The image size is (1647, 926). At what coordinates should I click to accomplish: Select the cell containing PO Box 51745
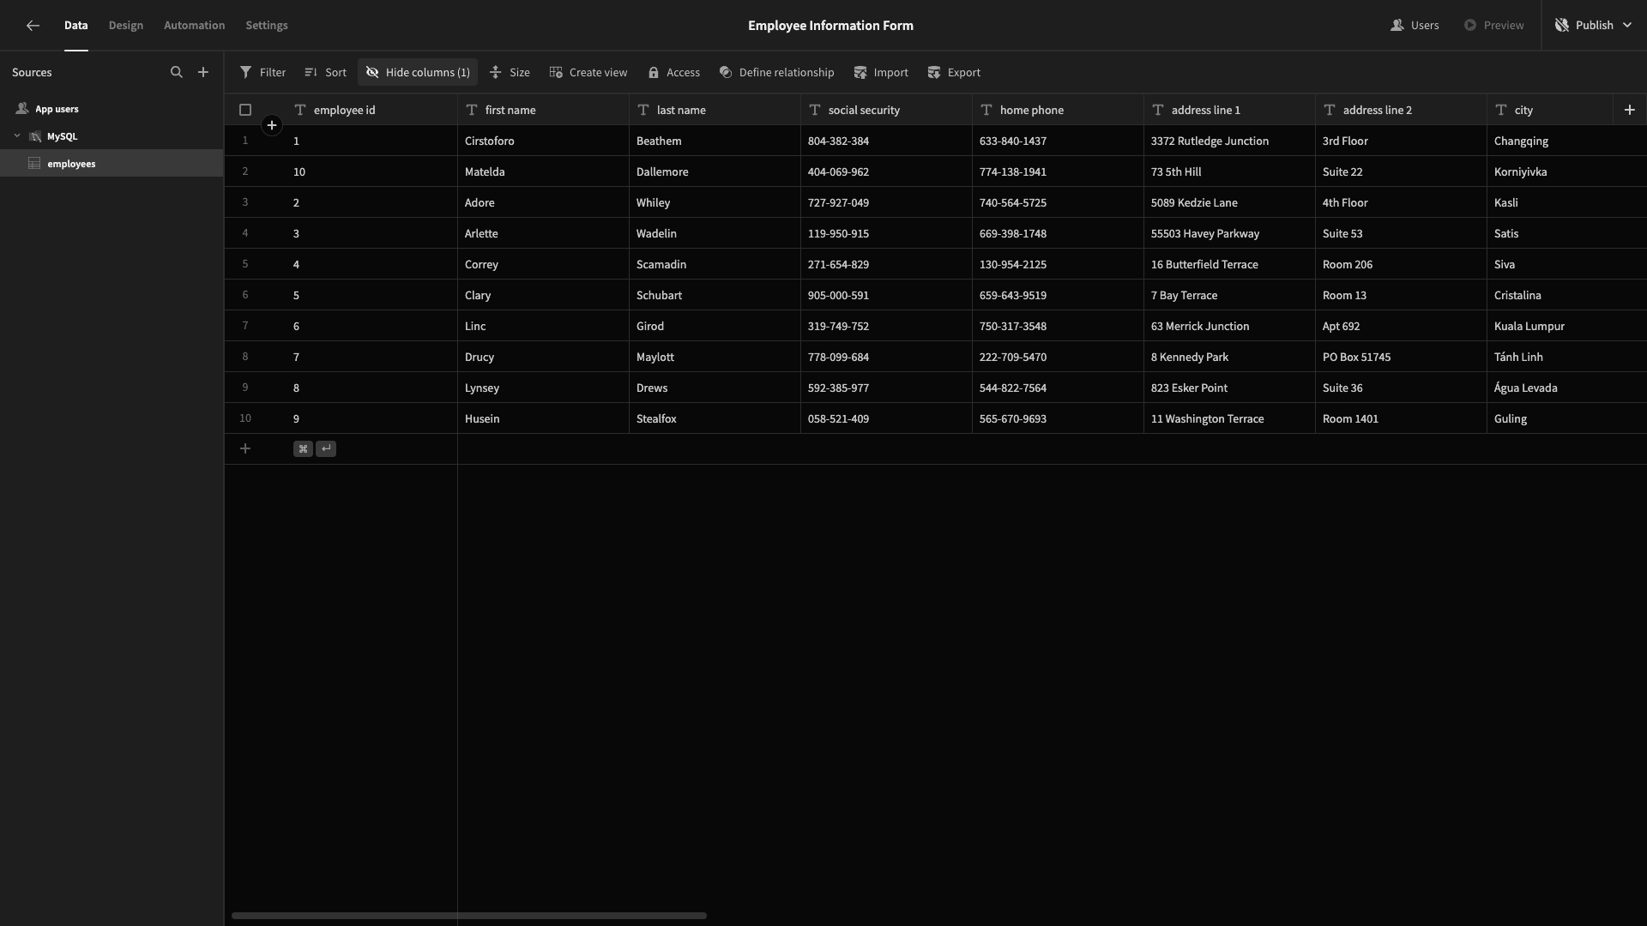pyautogui.click(x=1401, y=357)
